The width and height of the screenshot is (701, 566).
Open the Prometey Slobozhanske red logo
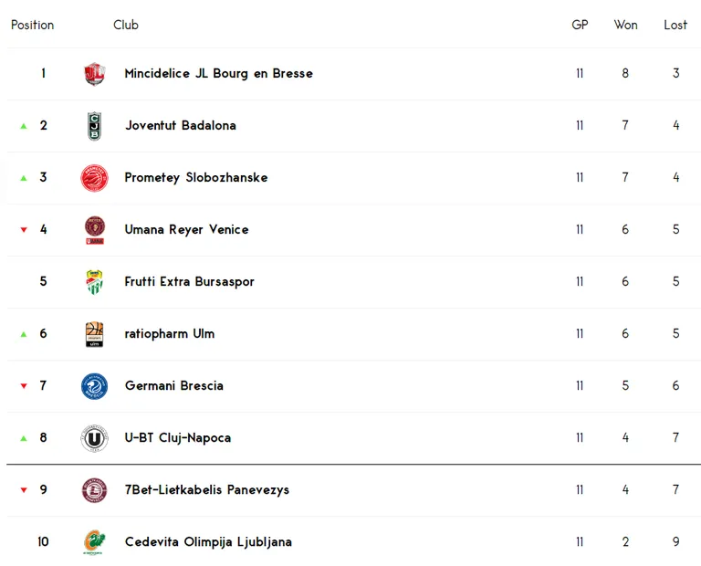click(x=94, y=178)
